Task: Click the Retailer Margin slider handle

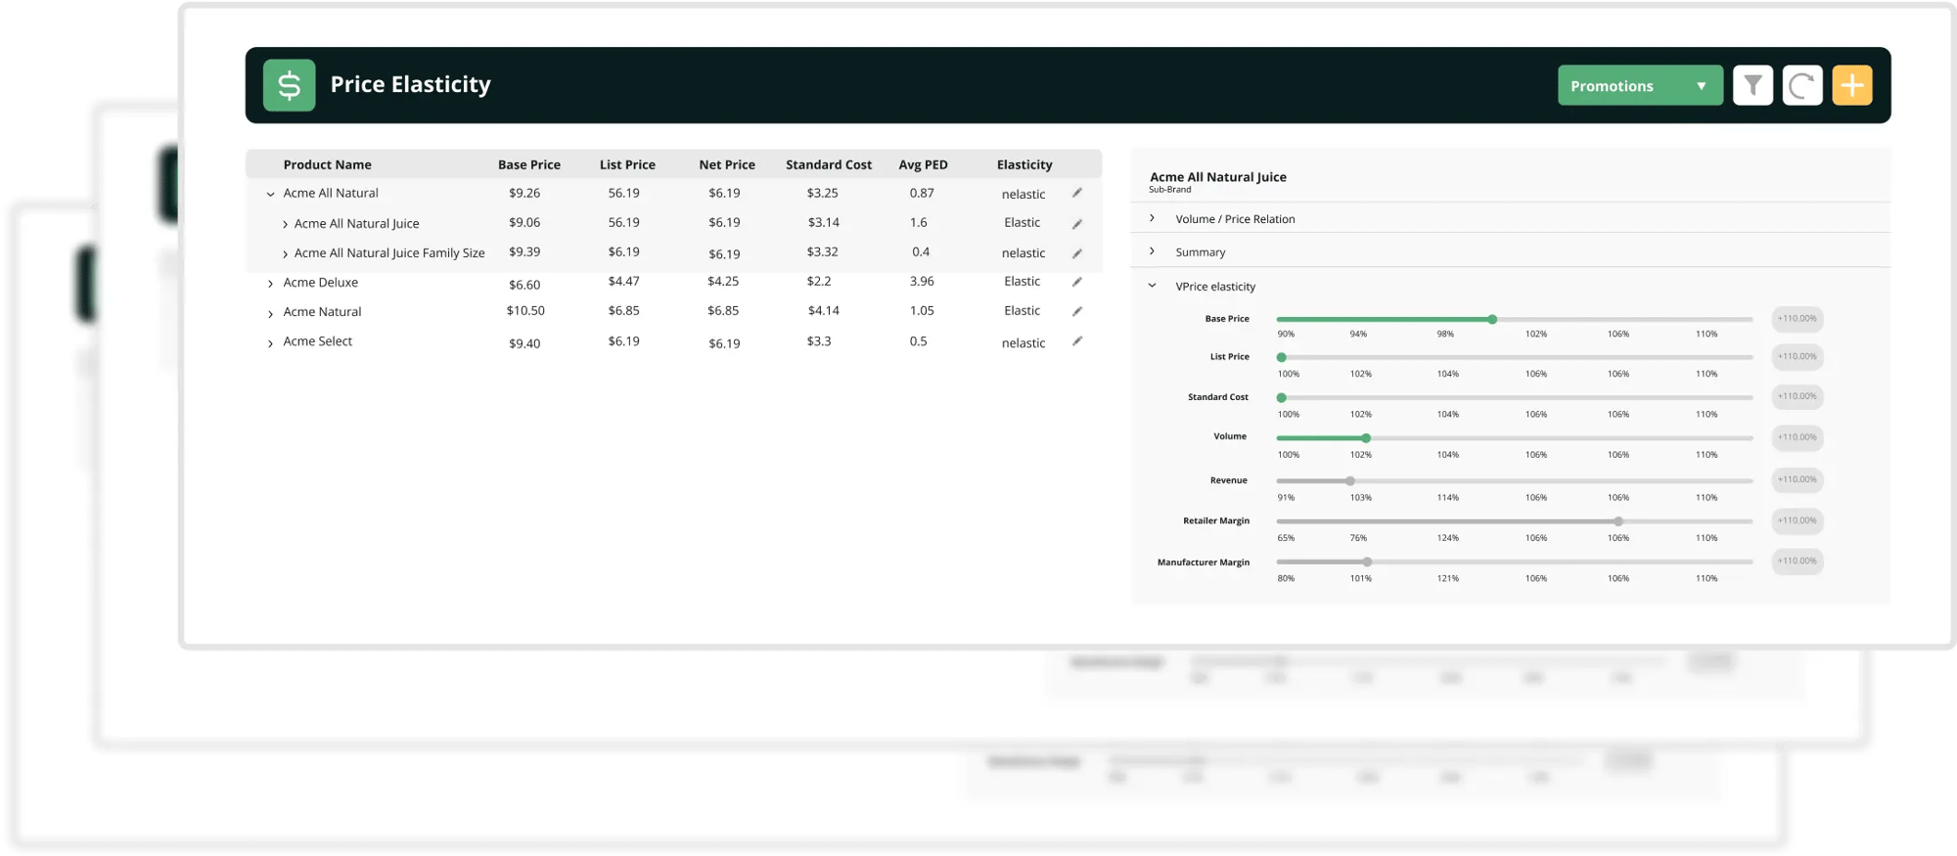Action: coord(1618,521)
